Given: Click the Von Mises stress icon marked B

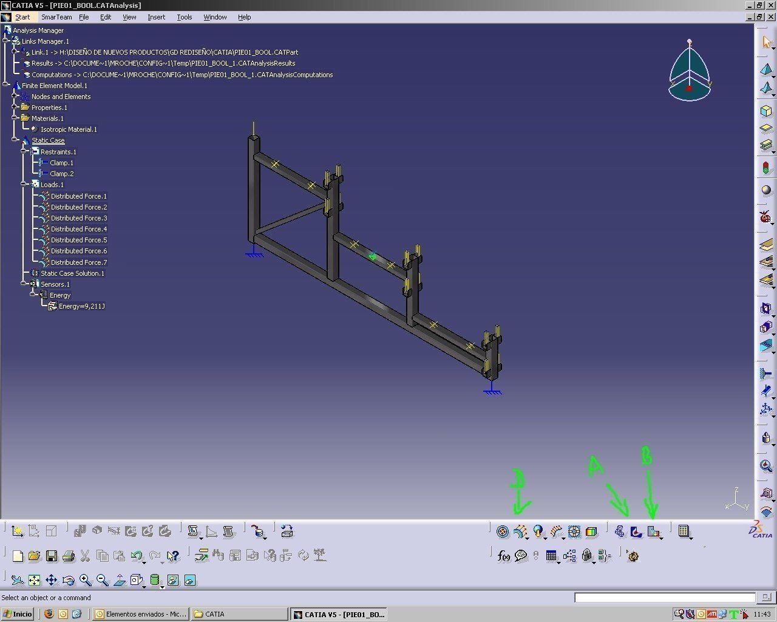Looking at the screenshot, I should [653, 532].
